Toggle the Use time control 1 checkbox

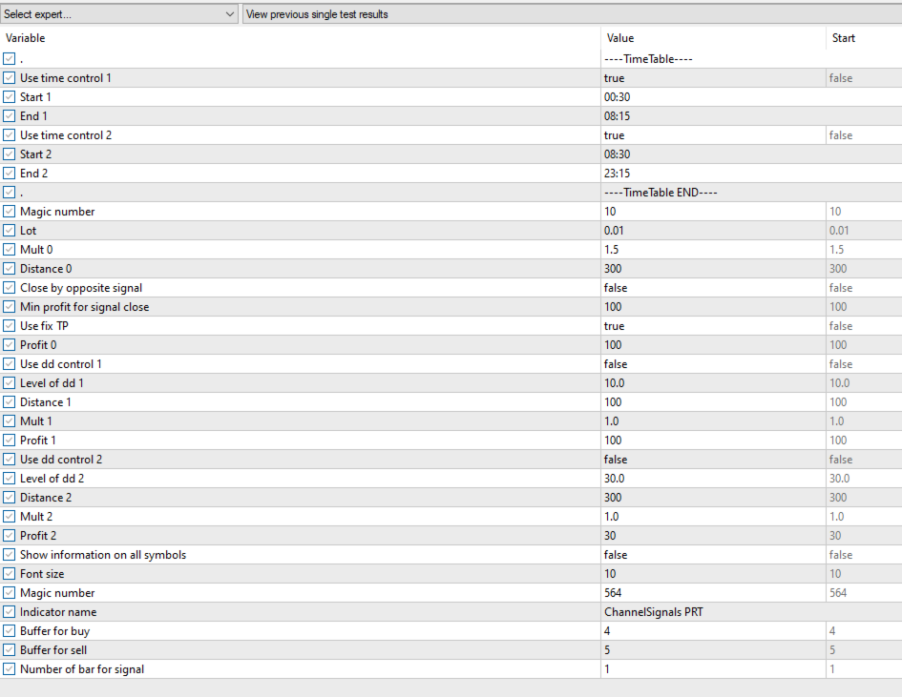(x=10, y=78)
